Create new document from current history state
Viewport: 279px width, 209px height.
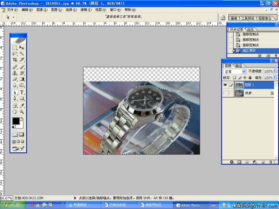click(260, 56)
